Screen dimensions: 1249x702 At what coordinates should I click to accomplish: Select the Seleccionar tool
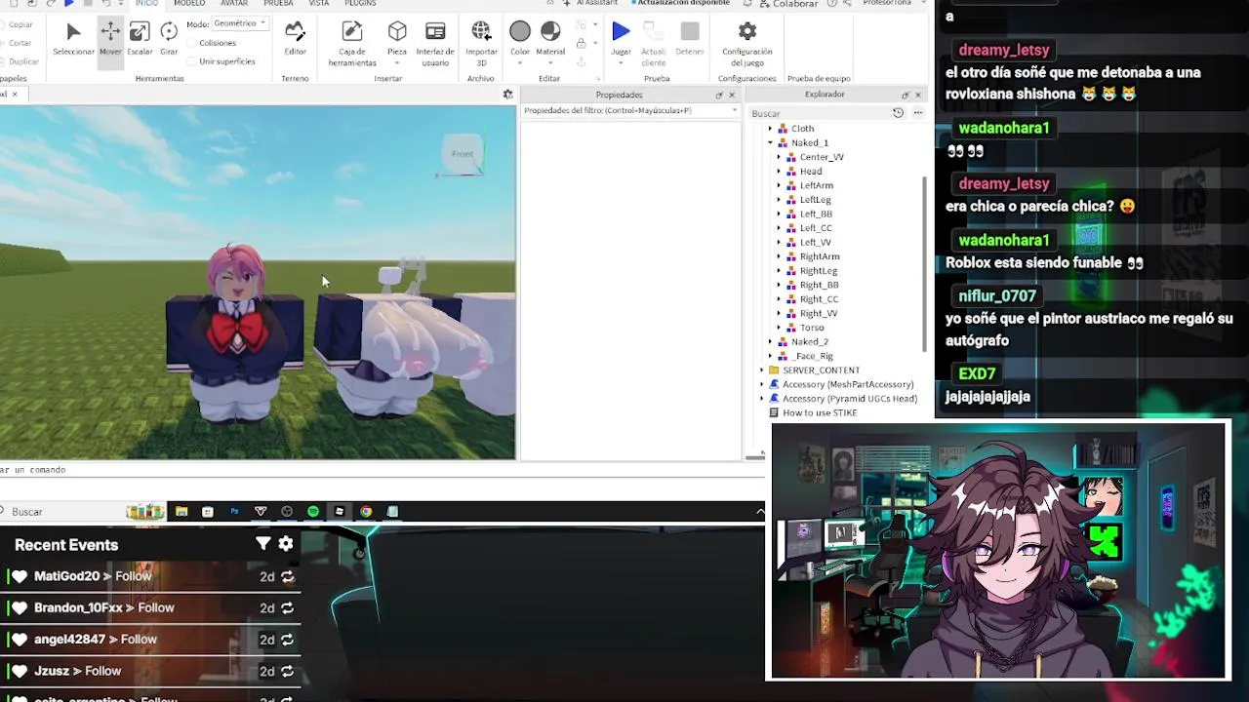[x=73, y=39]
